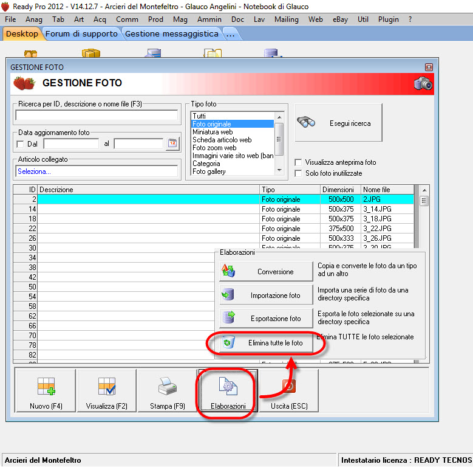
Task: Select Scheda articolo web photo type
Action: pyautogui.click(x=233, y=140)
